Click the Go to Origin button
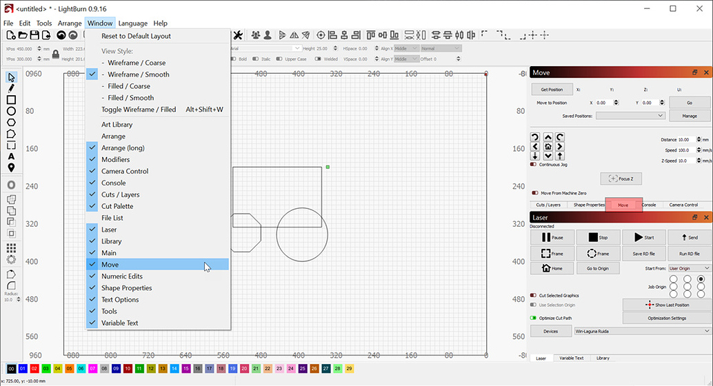The width and height of the screenshot is (713, 386). pyautogui.click(x=598, y=268)
